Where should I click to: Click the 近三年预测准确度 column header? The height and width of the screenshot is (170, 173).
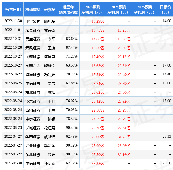pyautogui.click(x=68, y=10)
